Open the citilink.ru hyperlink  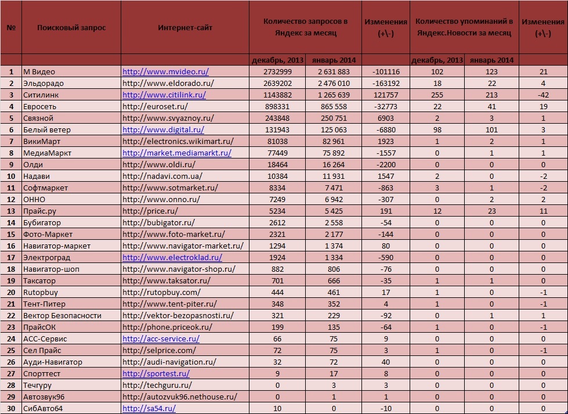(x=164, y=95)
